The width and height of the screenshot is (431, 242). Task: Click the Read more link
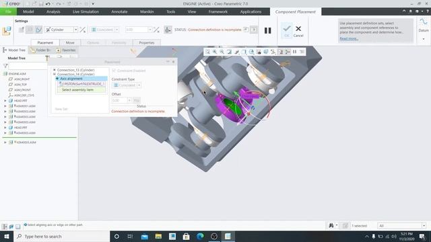tap(349, 38)
